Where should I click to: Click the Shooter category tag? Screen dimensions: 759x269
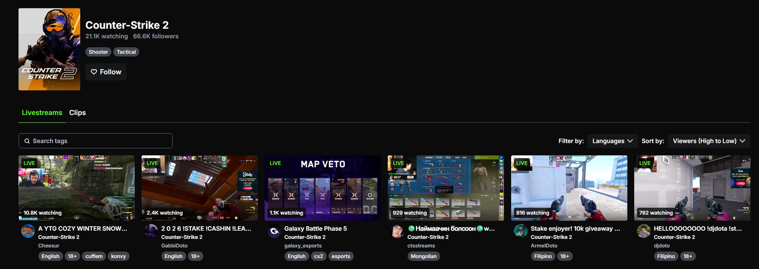point(98,52)
